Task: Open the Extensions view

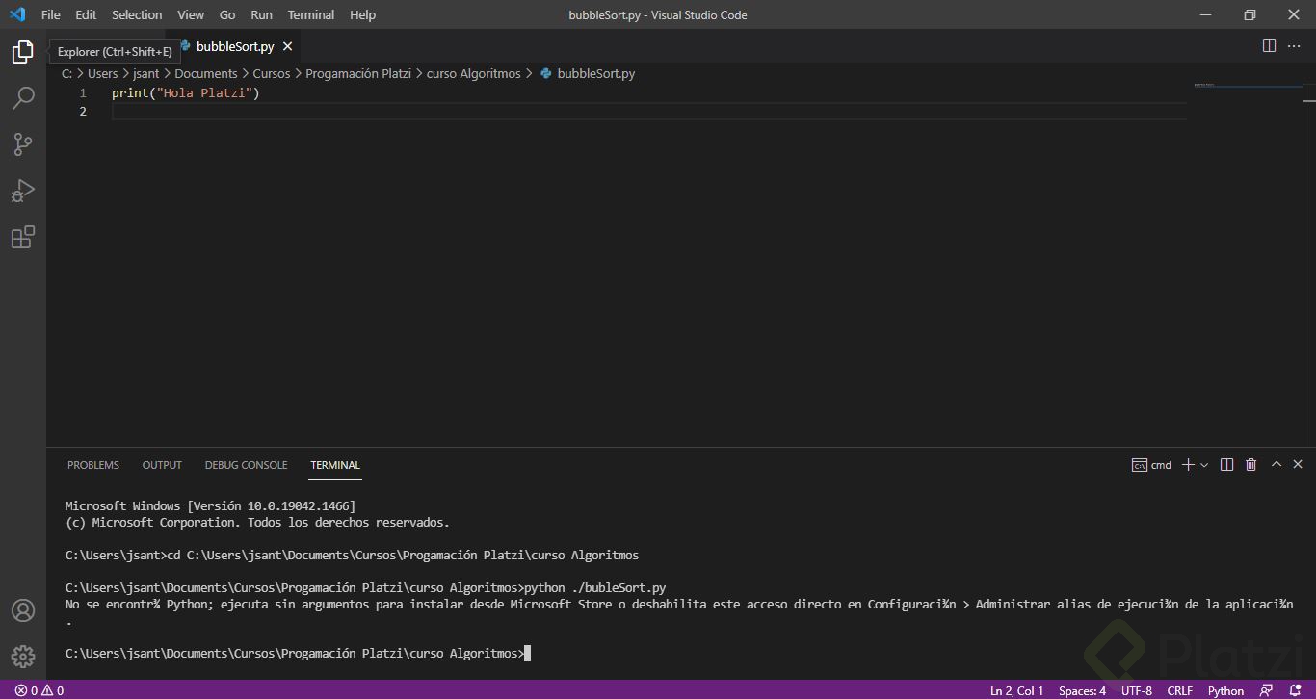Action: (x=23, y=237)
